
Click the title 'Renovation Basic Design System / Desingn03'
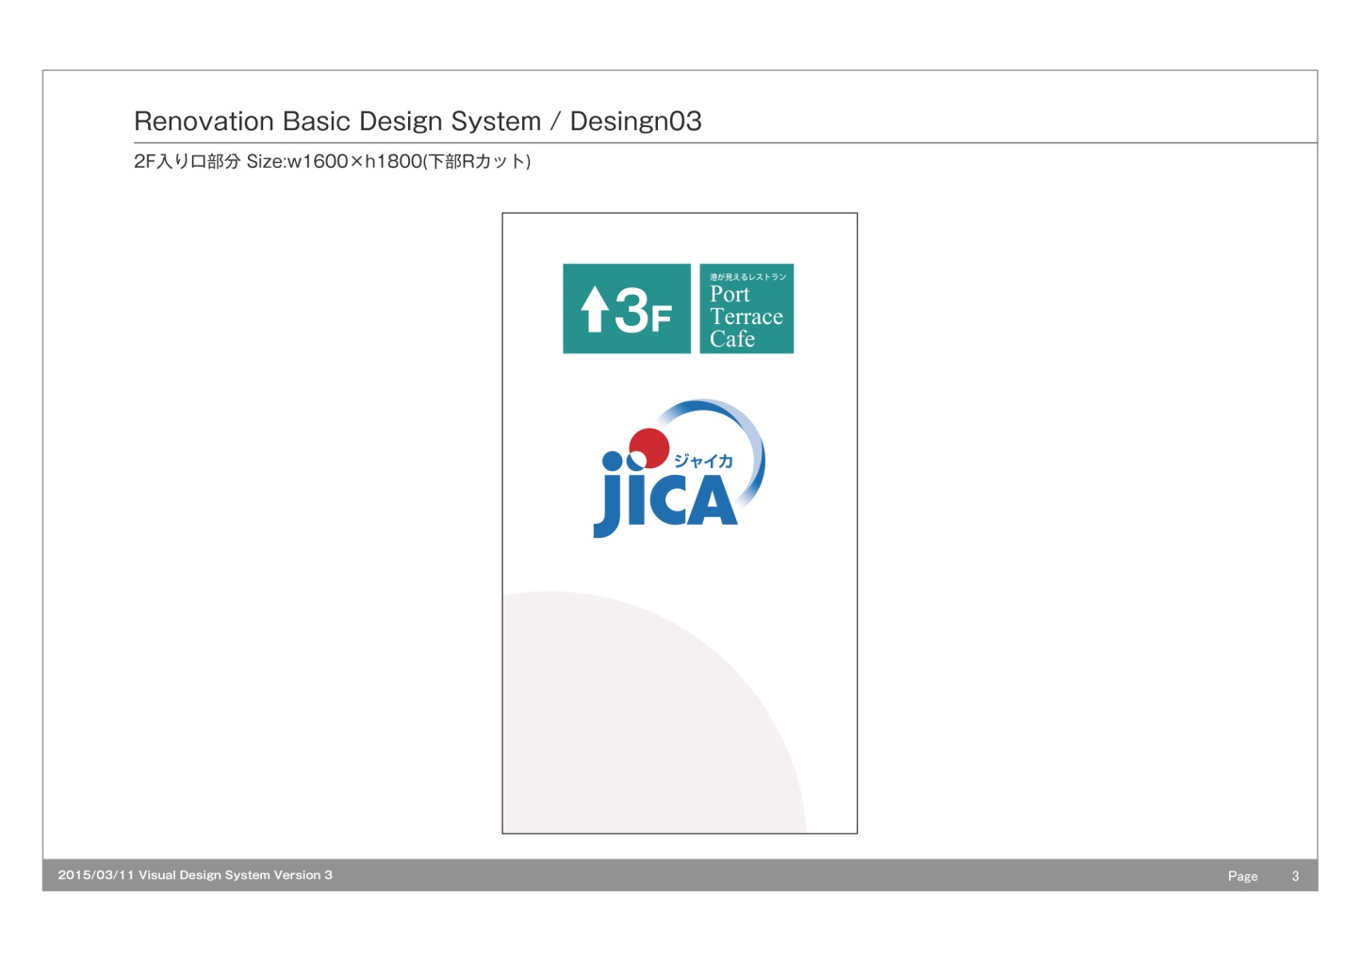coord(418,122)
